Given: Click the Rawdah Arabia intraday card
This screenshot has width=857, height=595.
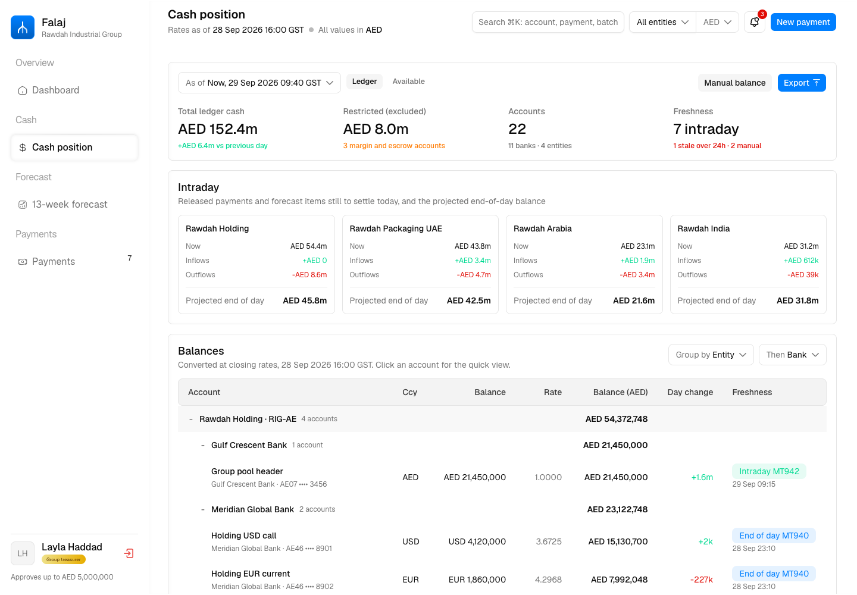Looking at the screenshot, I should (x=584, y=264).
